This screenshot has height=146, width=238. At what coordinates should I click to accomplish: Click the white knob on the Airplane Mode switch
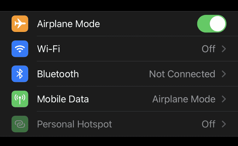(217, 24)
